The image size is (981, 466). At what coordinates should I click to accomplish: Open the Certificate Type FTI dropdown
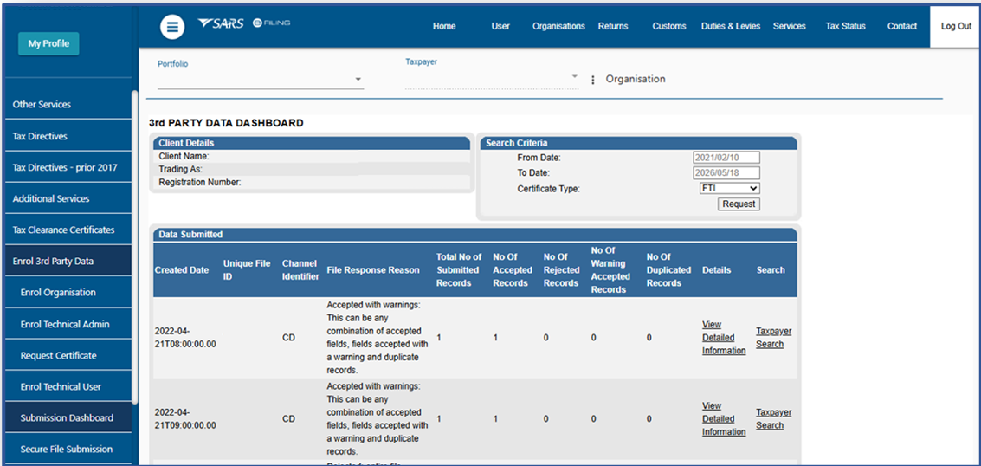[729, 188]
